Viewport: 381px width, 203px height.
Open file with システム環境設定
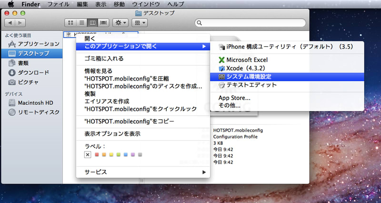pos(249,77)
